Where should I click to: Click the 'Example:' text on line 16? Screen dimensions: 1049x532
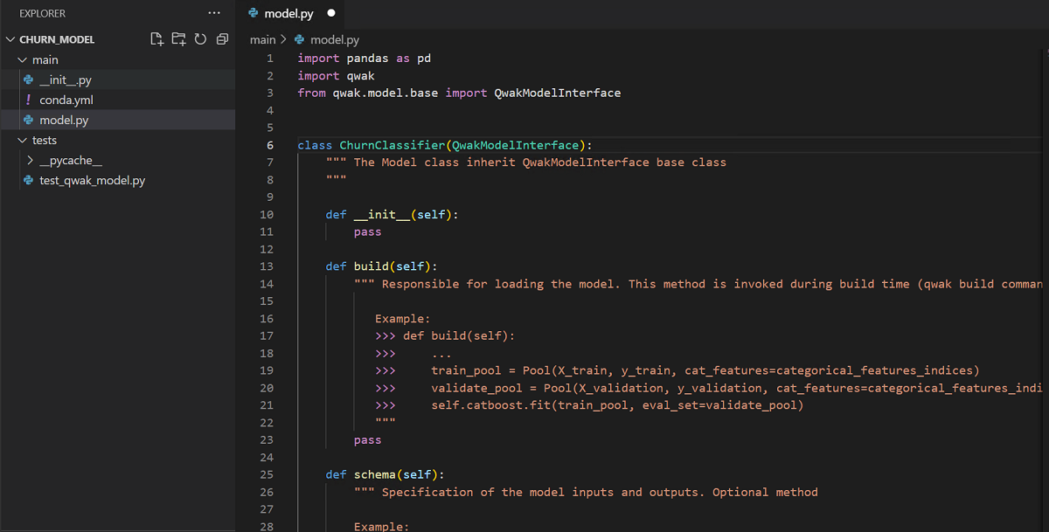coord(403,319)
